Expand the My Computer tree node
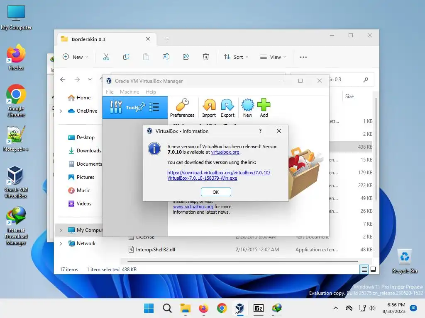The height and width of the screenshot is (318, 425). pos(61,230)
